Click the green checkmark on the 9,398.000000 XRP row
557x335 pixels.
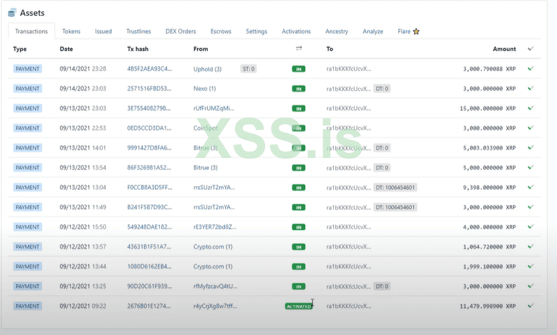coord(530,187)
